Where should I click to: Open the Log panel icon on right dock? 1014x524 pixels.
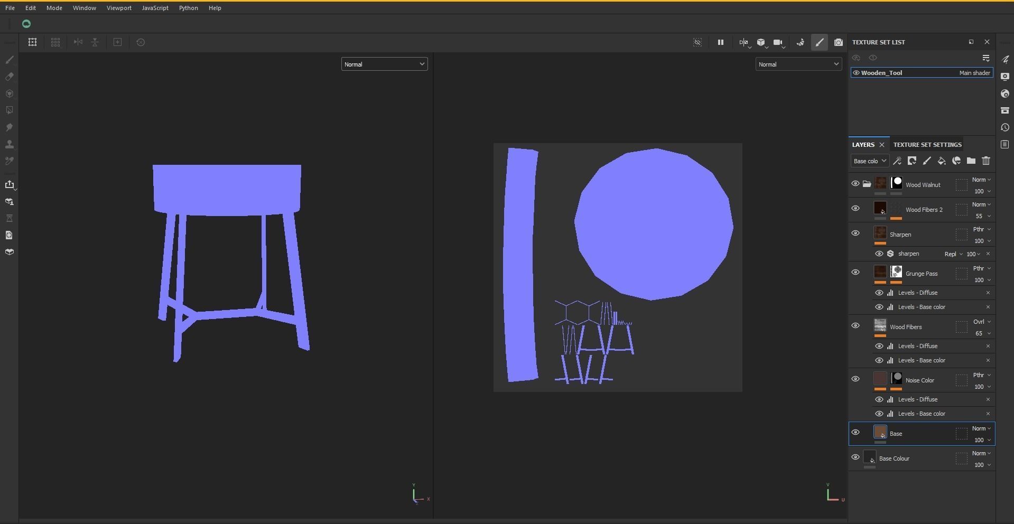click(1005, 144)
